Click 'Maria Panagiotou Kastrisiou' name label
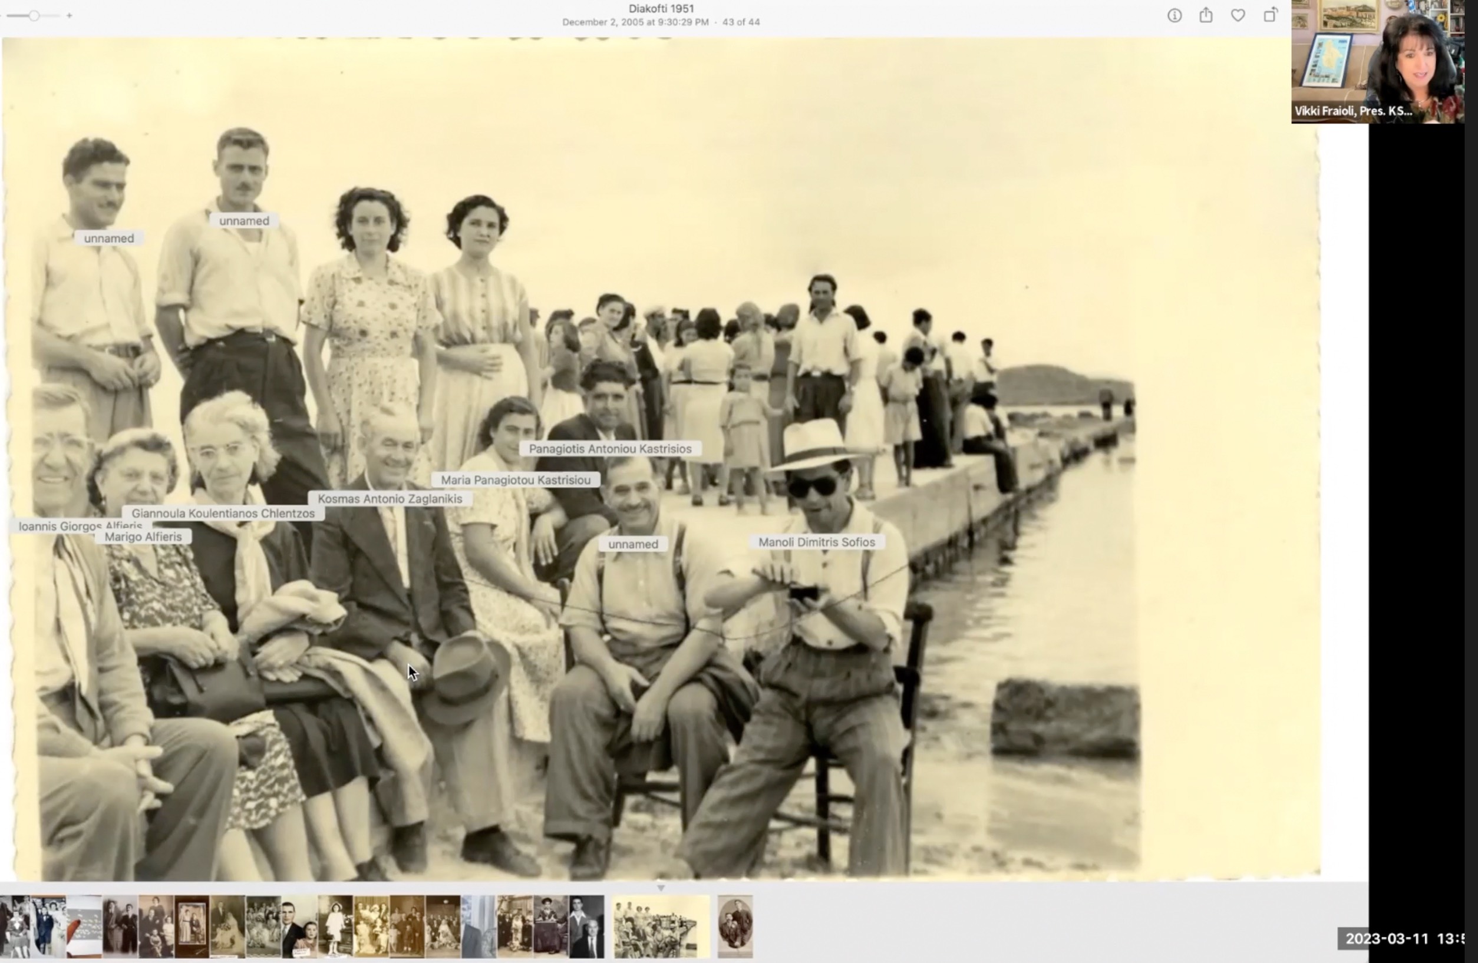Image resolution: width=1478 pixels, height=963 pixels. coord(516,480)
